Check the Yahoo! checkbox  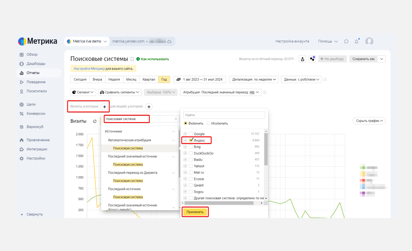coord(191,166)
